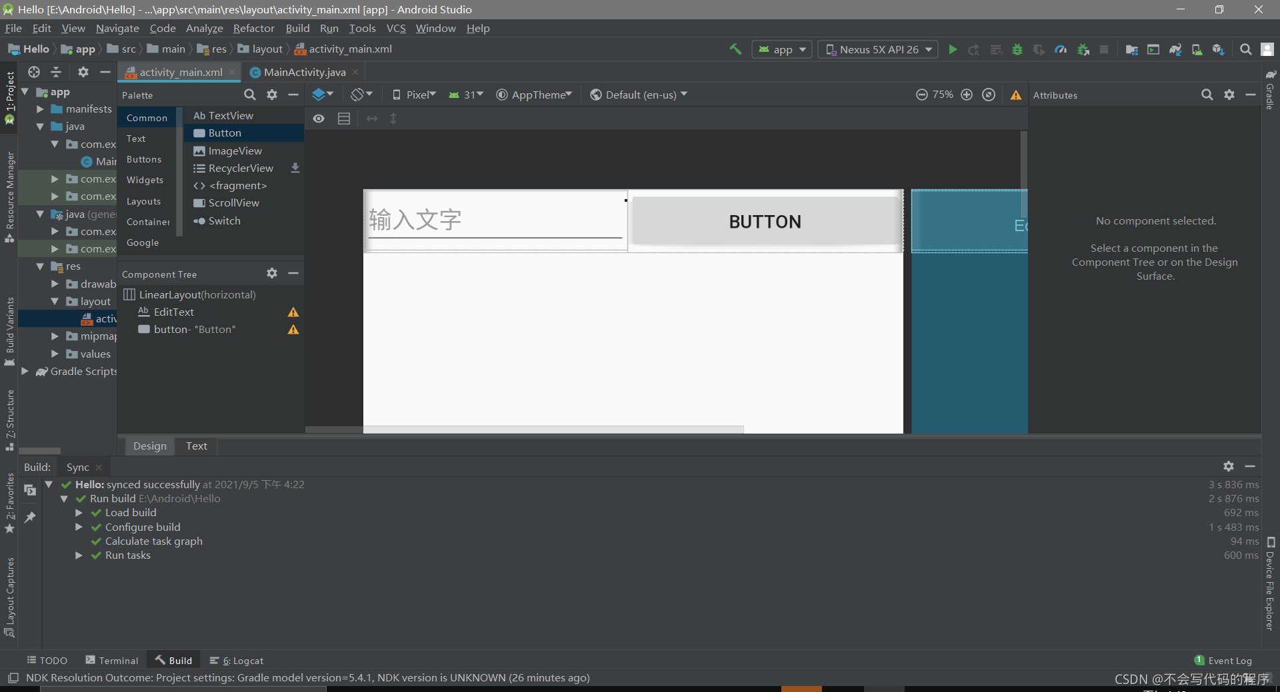Expand the Load build row in Build output
This screenshot has height=692, width=1280.
pyautogui.click(x=79, y=512)
